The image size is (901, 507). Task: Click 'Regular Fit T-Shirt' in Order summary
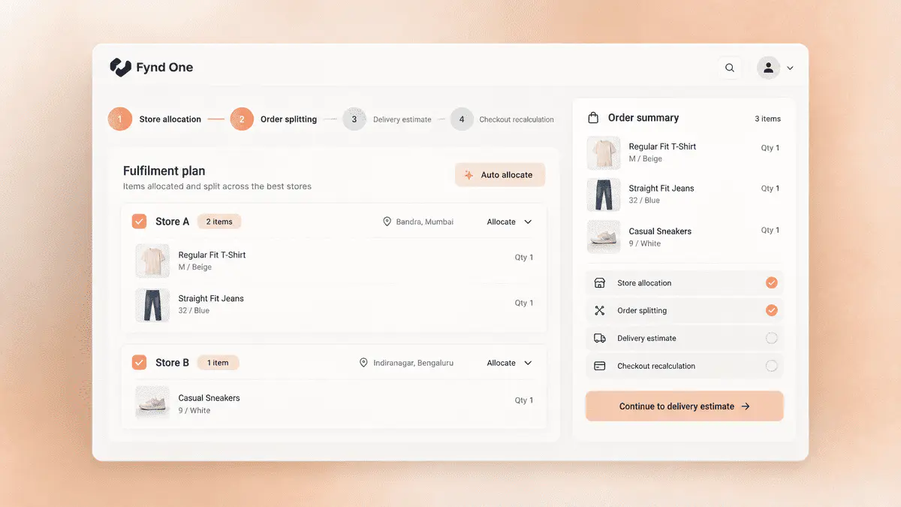point(662,146)
